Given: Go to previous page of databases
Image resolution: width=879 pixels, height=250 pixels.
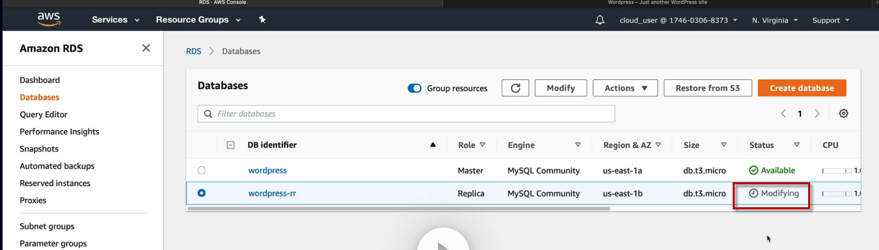Looking at the screenshot, I should coord(783,114).
